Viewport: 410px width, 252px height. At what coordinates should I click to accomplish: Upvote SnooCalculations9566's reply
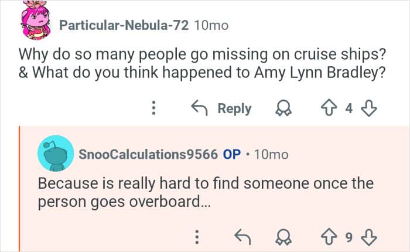point(330,237)
